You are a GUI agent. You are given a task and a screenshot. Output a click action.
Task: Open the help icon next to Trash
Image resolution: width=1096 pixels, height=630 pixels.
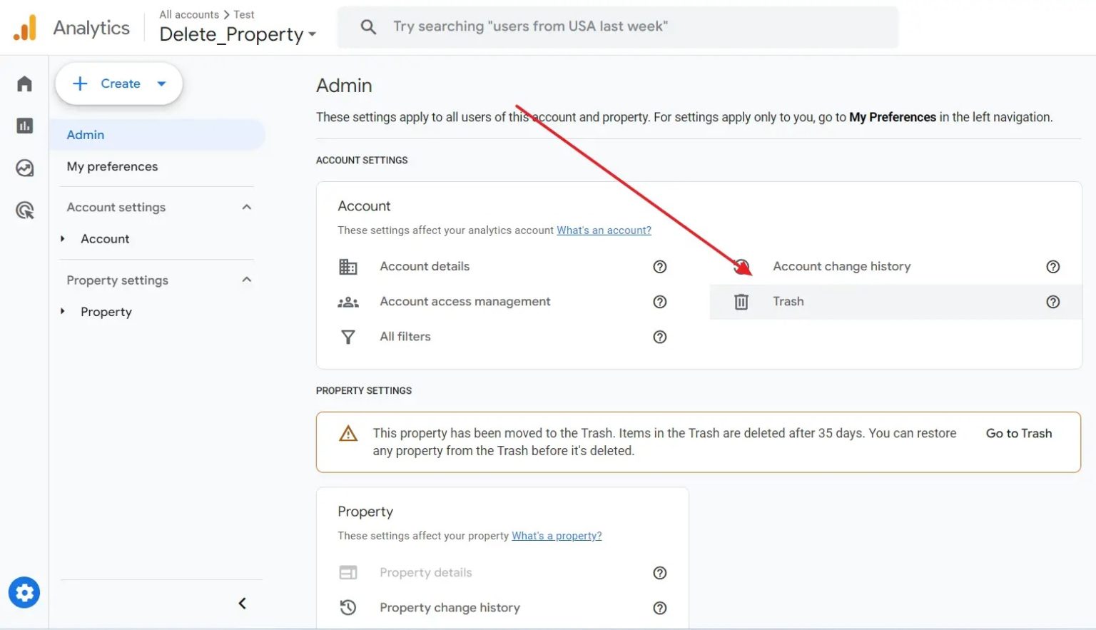1053,302
